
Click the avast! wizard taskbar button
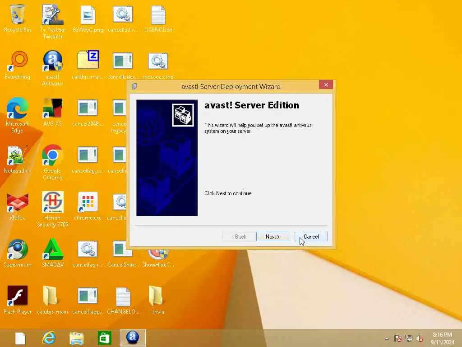tap(132, 338)
